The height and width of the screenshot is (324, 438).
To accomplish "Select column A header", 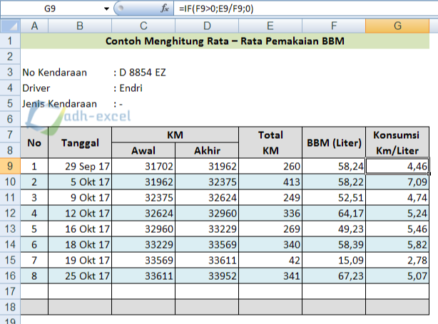I will [x=34, y=26].
